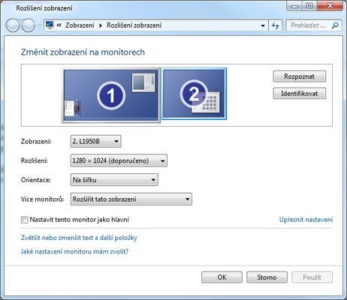Click the double chevron in the breadcrumb

[x=59, y=25]
